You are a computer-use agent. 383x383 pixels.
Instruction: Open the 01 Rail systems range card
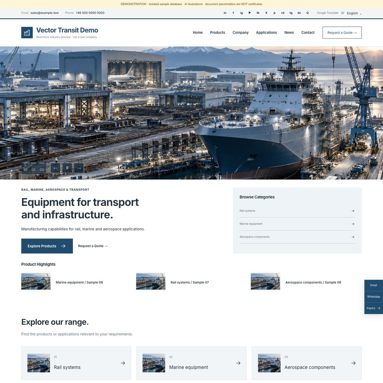(76, 363)
